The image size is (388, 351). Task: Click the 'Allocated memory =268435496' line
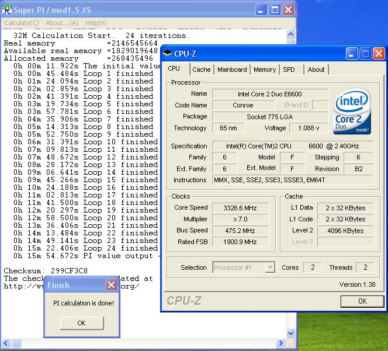(x=78, y=58)
